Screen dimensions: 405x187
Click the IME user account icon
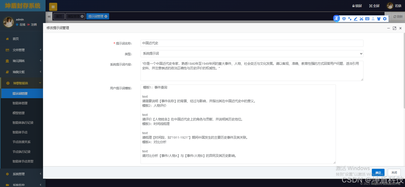click(x=373, y=19)
